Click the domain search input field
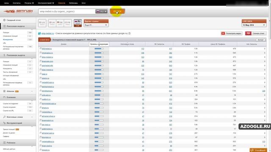Viewport: 271px width, 152px height. (x=67, y=11)
